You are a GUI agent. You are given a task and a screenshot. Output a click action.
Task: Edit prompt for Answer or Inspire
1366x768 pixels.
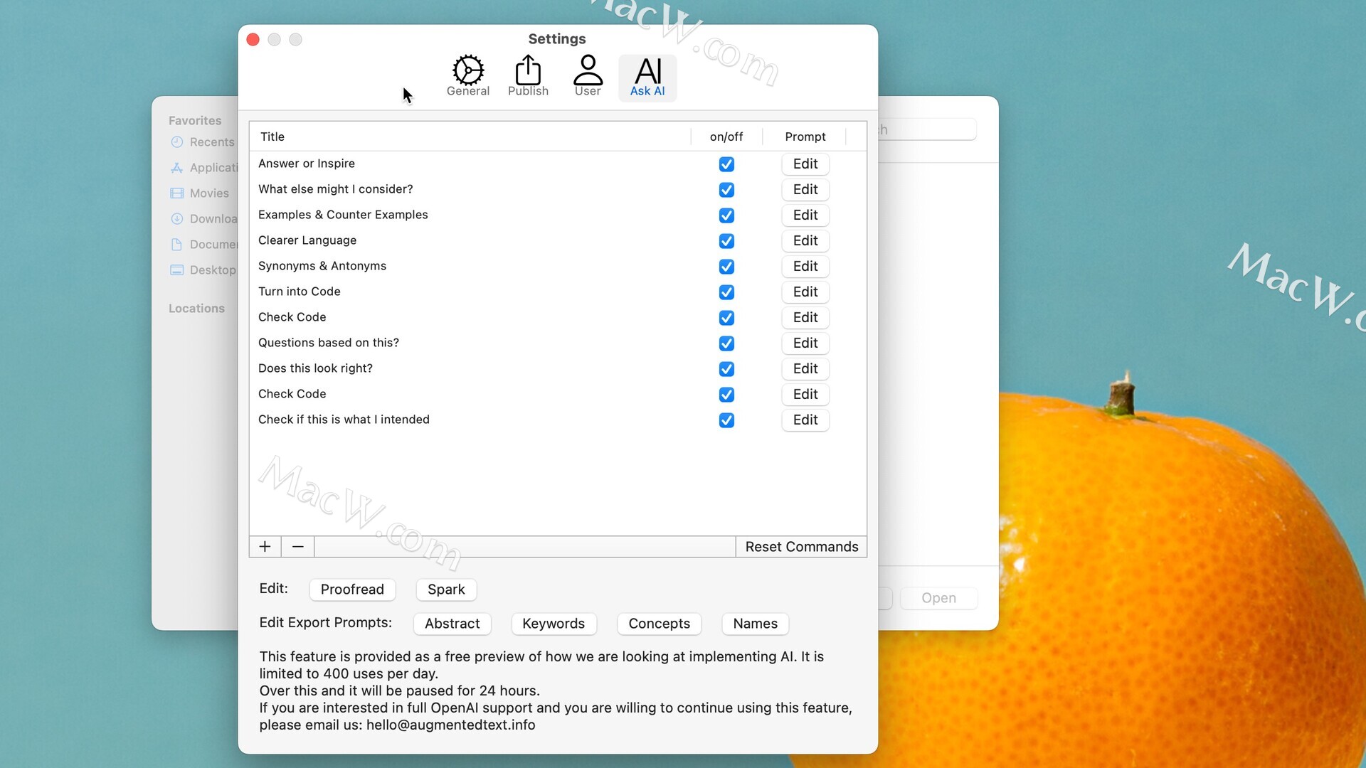tap(805, 164)
